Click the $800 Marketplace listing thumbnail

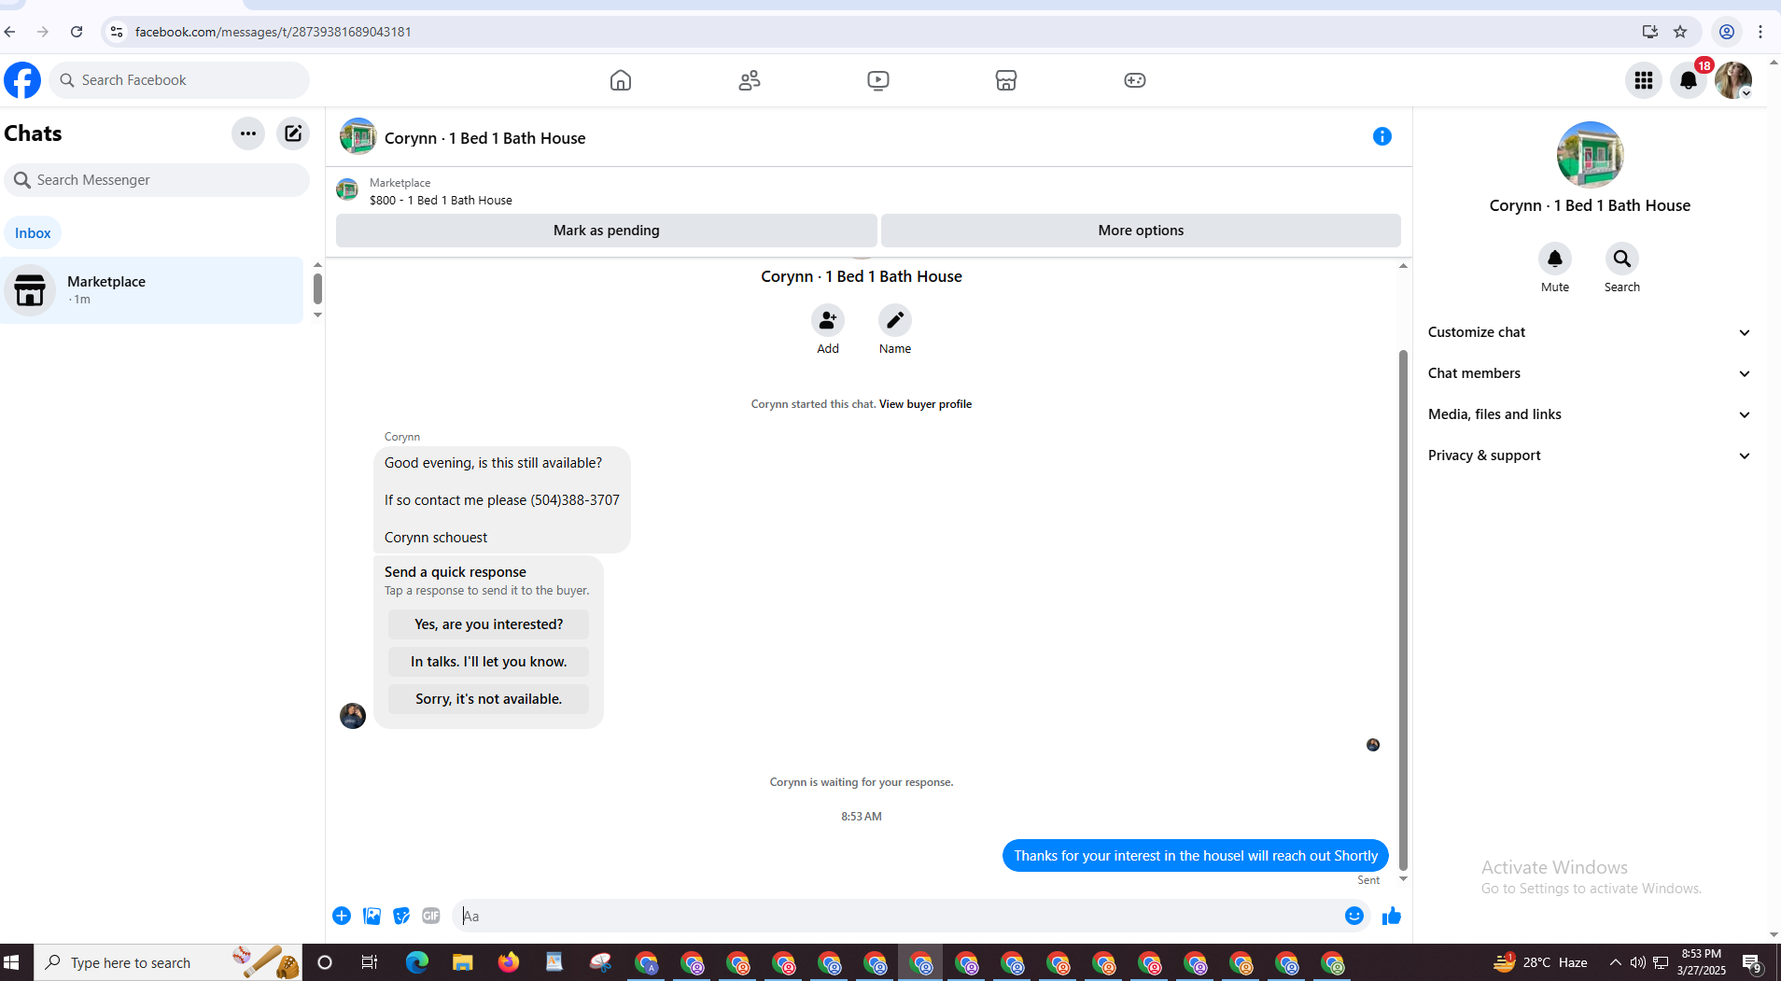click(x=347, y=190)
